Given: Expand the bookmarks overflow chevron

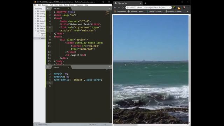Looking at the screenshot, I should (188, 12).
